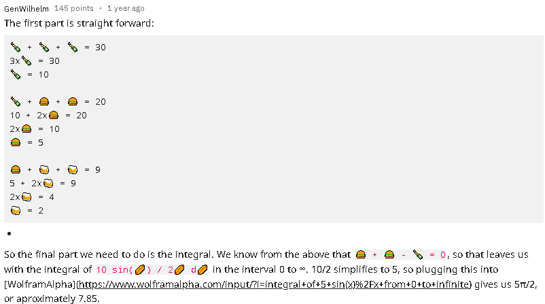The width and height of the screenshot is (545, 304).
Task: Click the bottle emoji on the '= 10' result line
Action: 16,75
